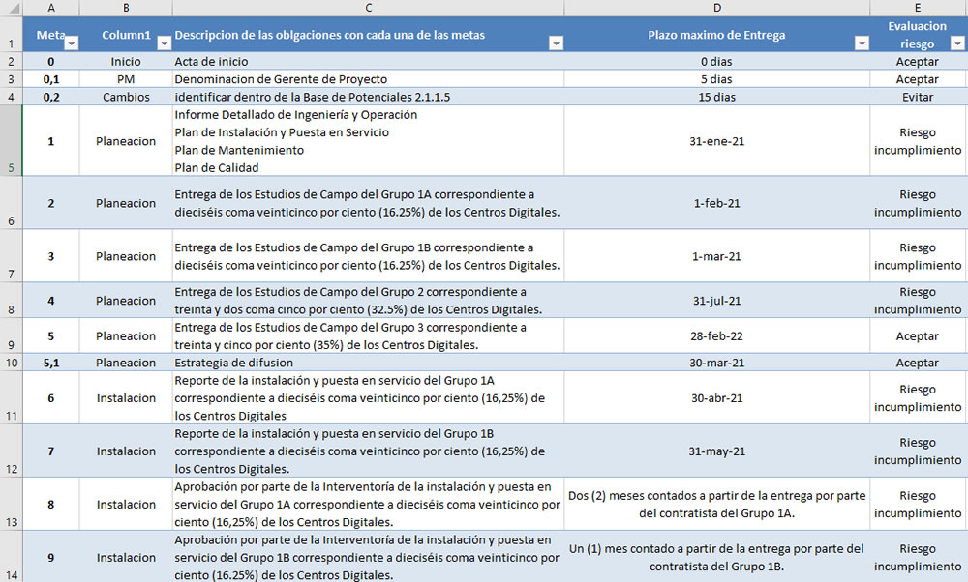
Task: Click the 'Planeacion' cell for Meta 1
Action: click(x=126, y=141)
